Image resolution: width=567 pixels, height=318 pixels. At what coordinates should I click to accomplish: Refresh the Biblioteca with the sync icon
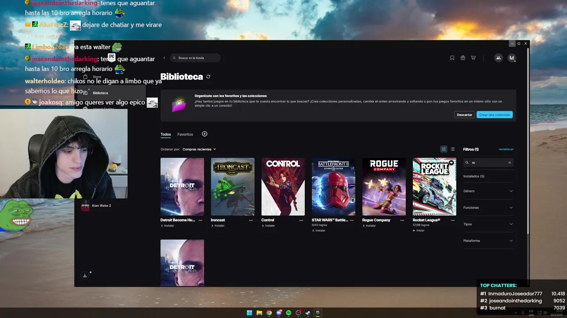point(208,77)
